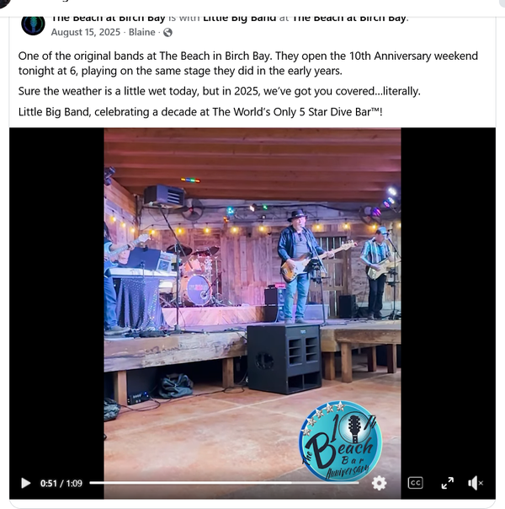Expand video to fullscreen
Image resolution: width=505 pixels, height=509 pixels.
point(448,483)
